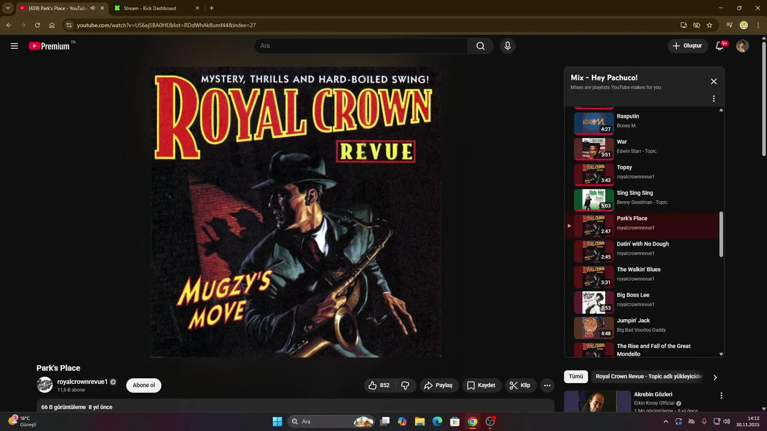
Task: Open Chrome profile avatar in toolbar
Action: (x=744, y=25)
